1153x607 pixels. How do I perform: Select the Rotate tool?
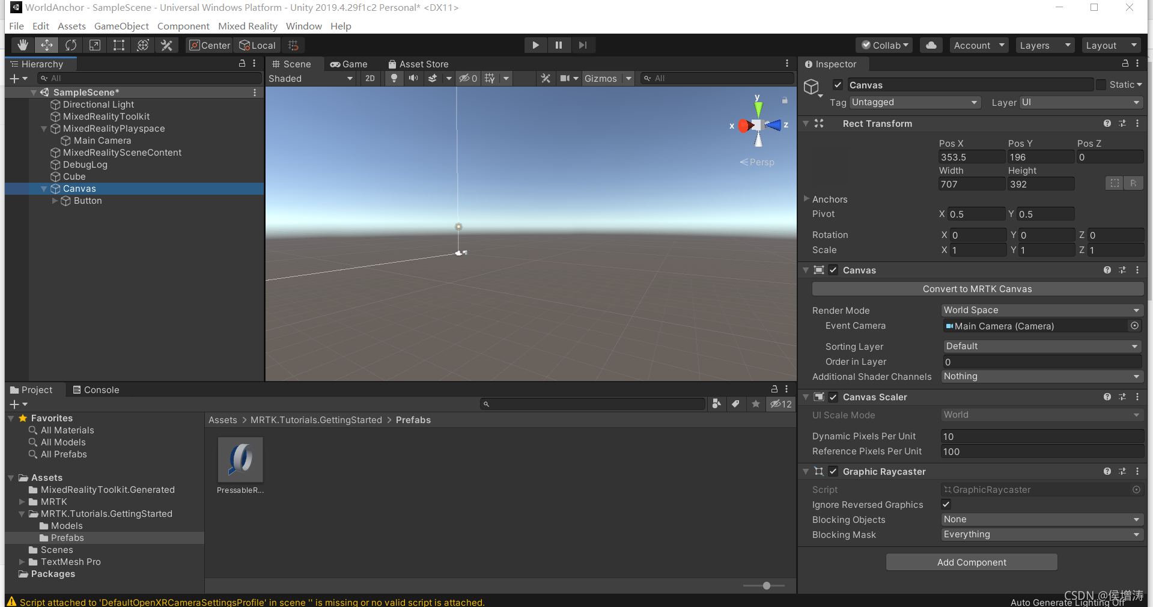[70, 45]
